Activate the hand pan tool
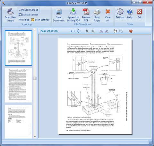 pyautogui.click(x=115, y=31)
